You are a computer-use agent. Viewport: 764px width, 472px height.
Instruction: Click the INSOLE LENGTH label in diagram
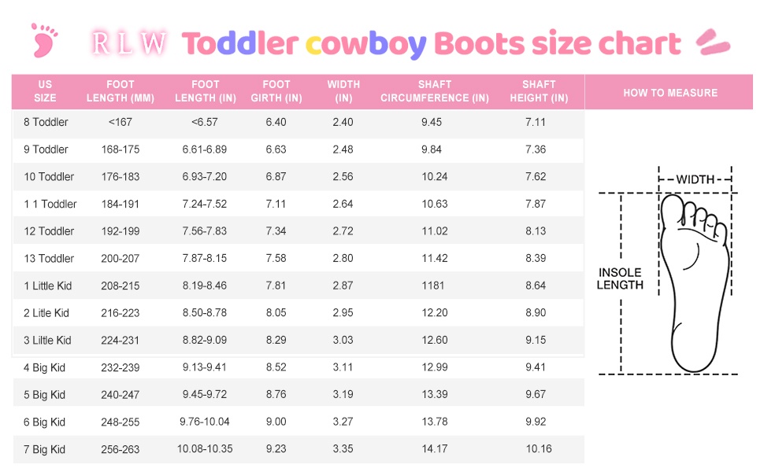(x=620, y=279)
